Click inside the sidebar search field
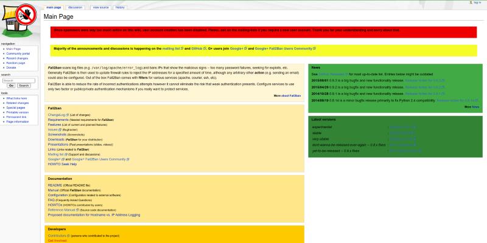487x243 pixels. pyautogui.click(x=18, y=80)
